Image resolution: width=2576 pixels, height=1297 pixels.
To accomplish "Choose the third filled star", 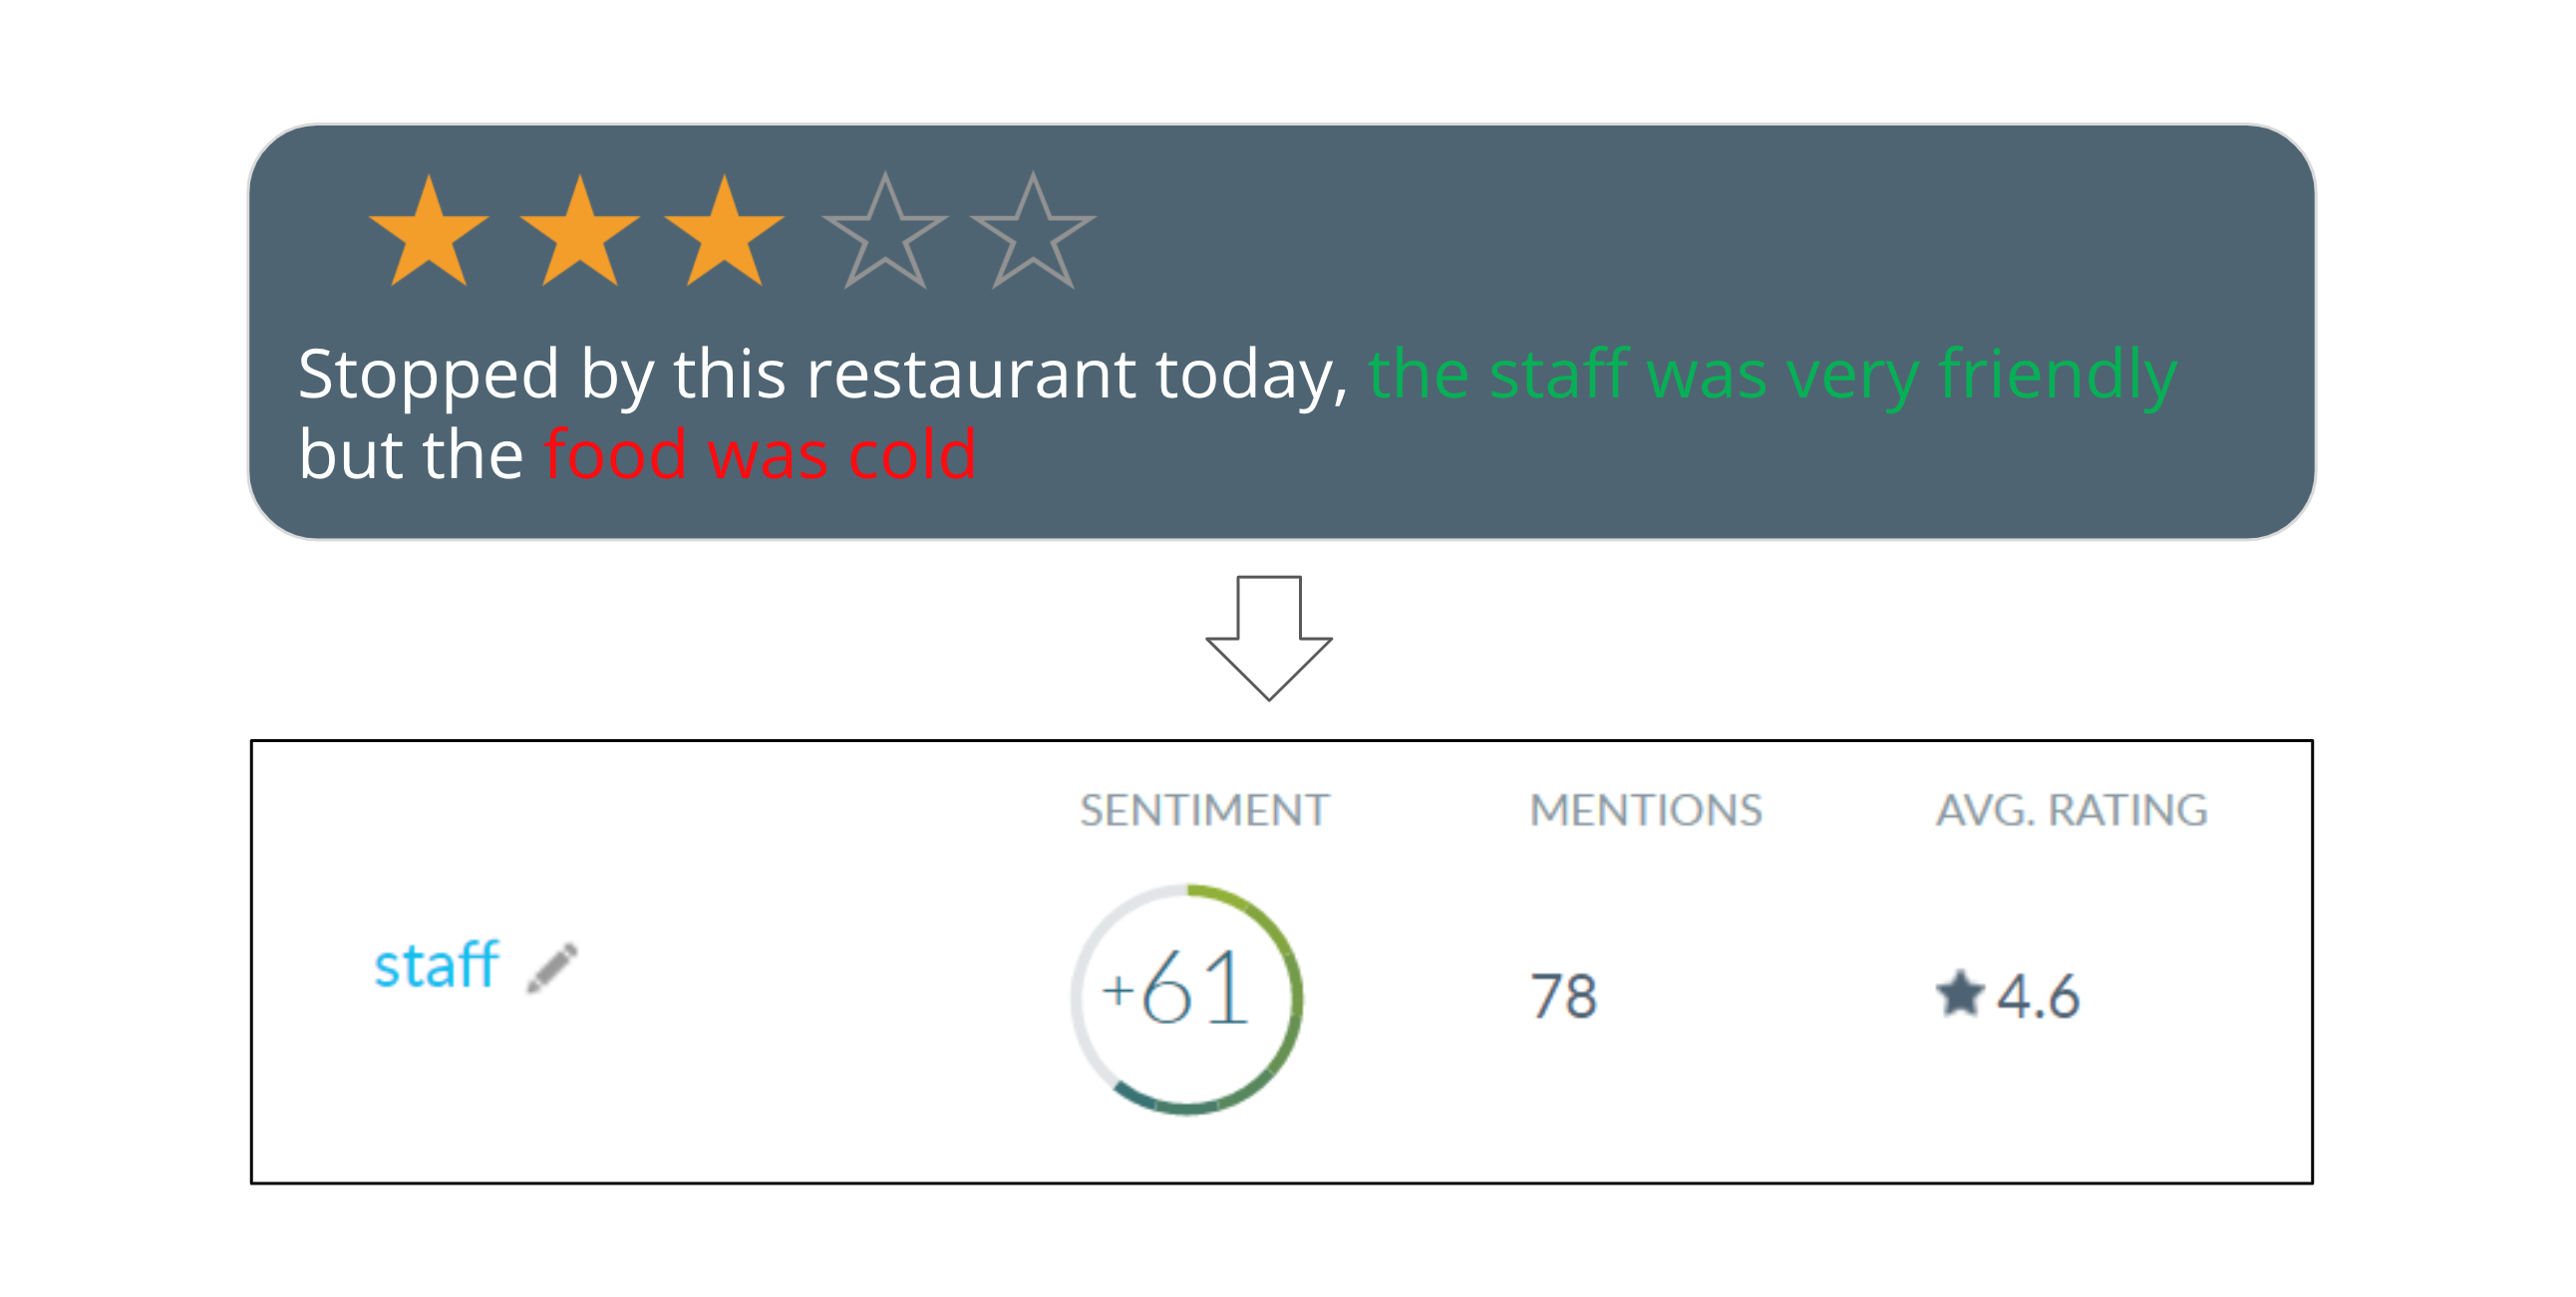I will pos(724,233).
